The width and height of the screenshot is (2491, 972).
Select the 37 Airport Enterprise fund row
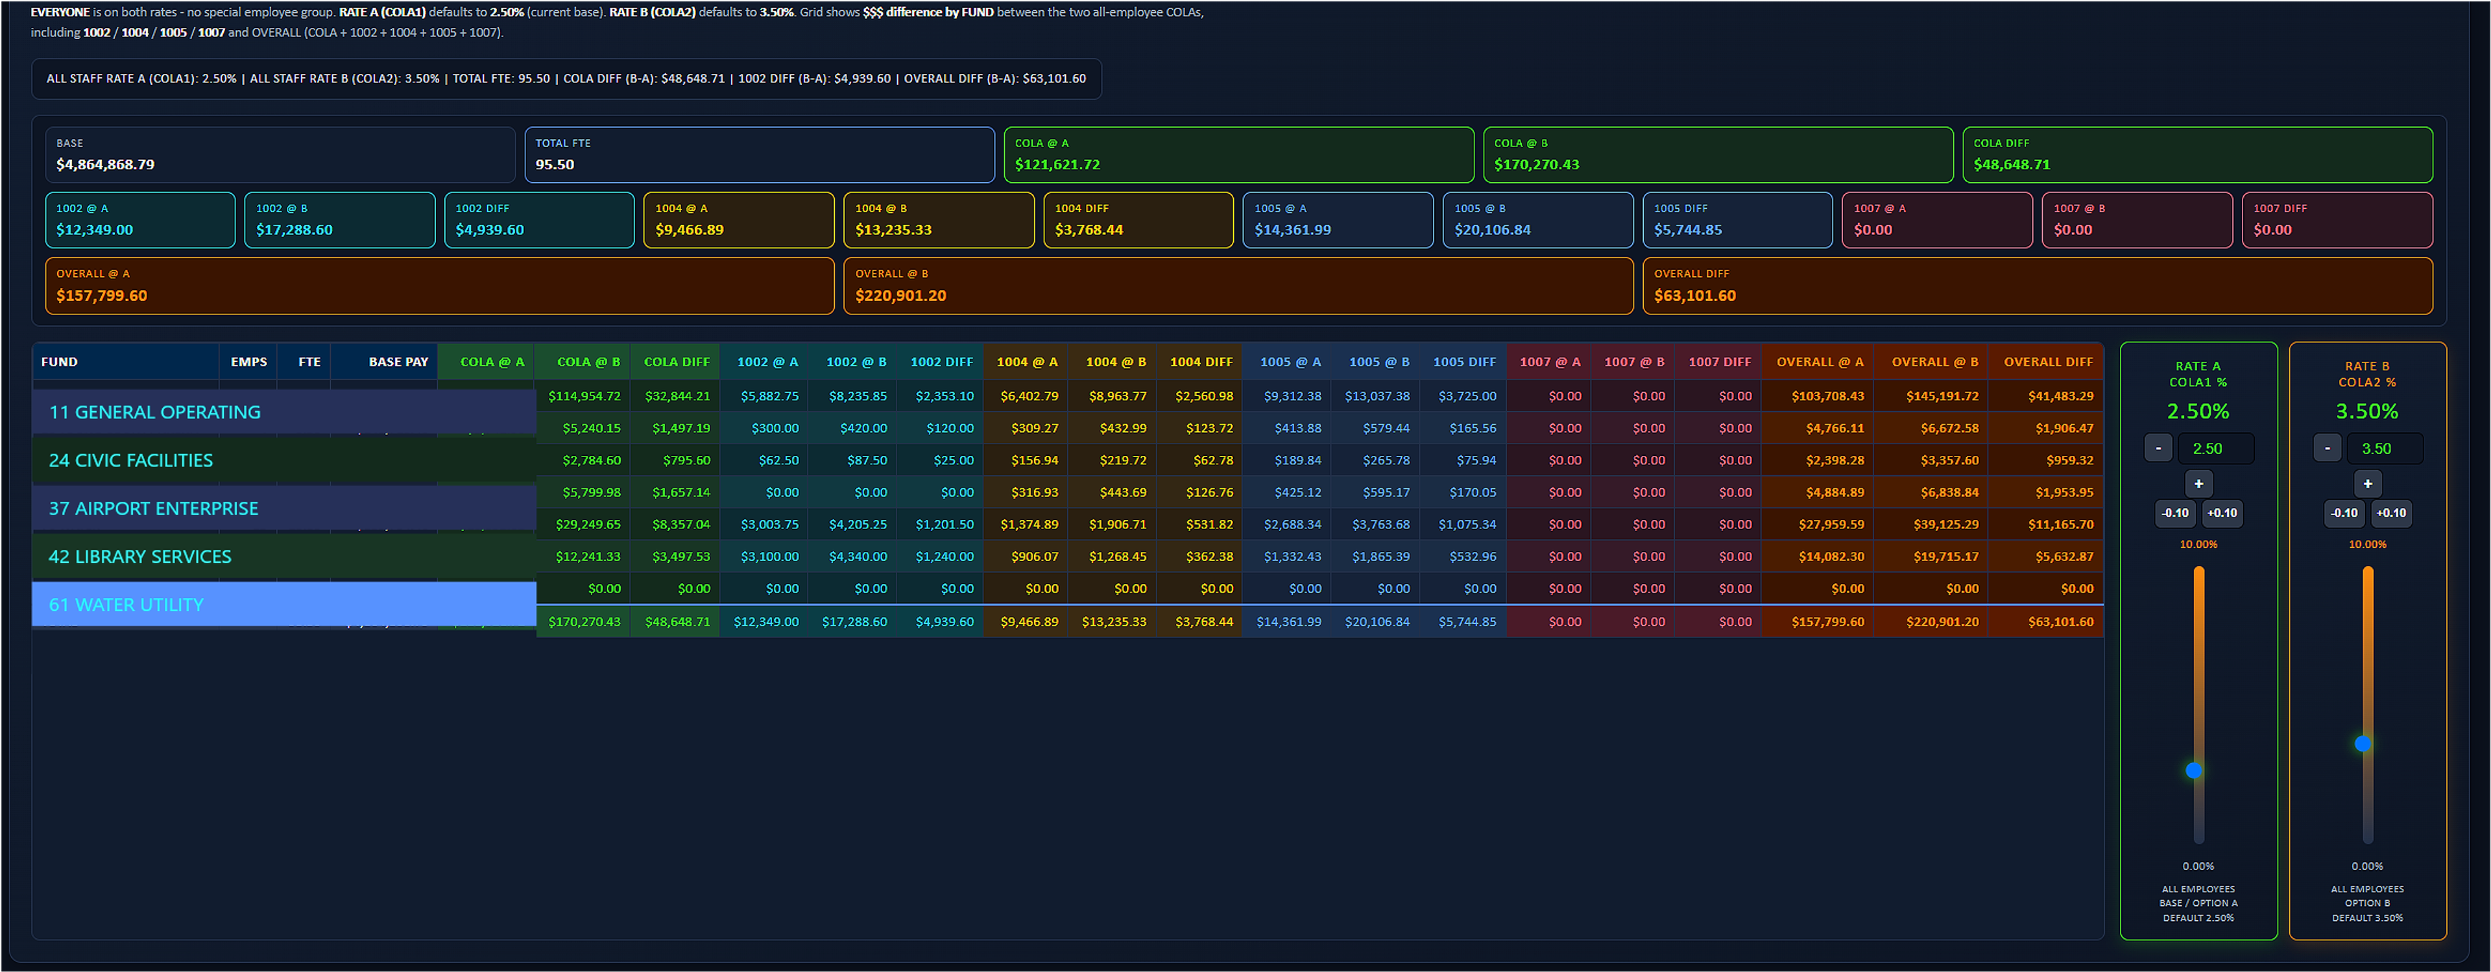tap(284, 508)
